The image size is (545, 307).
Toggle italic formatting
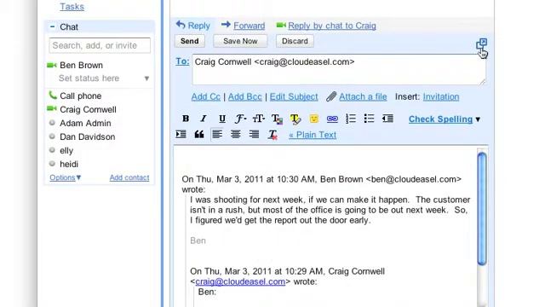coord(204,119)
